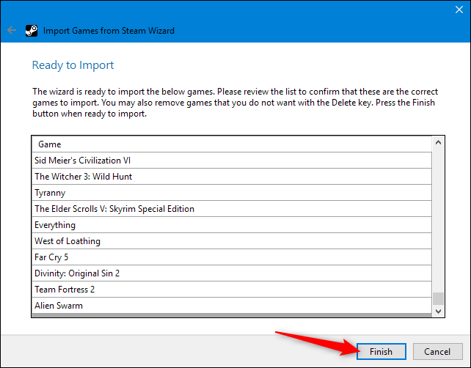This screenshot has width=471, height=368.
Task: Click the Steam logo icon in title bar
Action: click(32, 31)
